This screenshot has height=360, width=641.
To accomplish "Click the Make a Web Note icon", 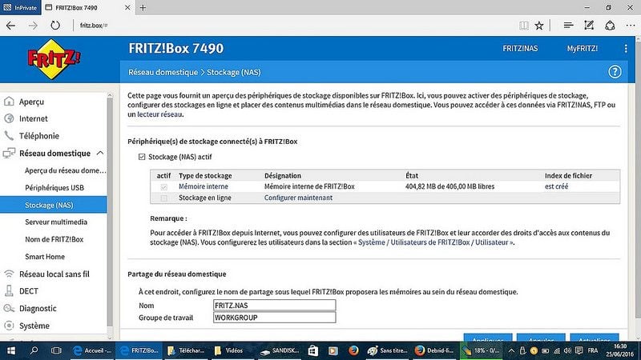I will [589, 26].
